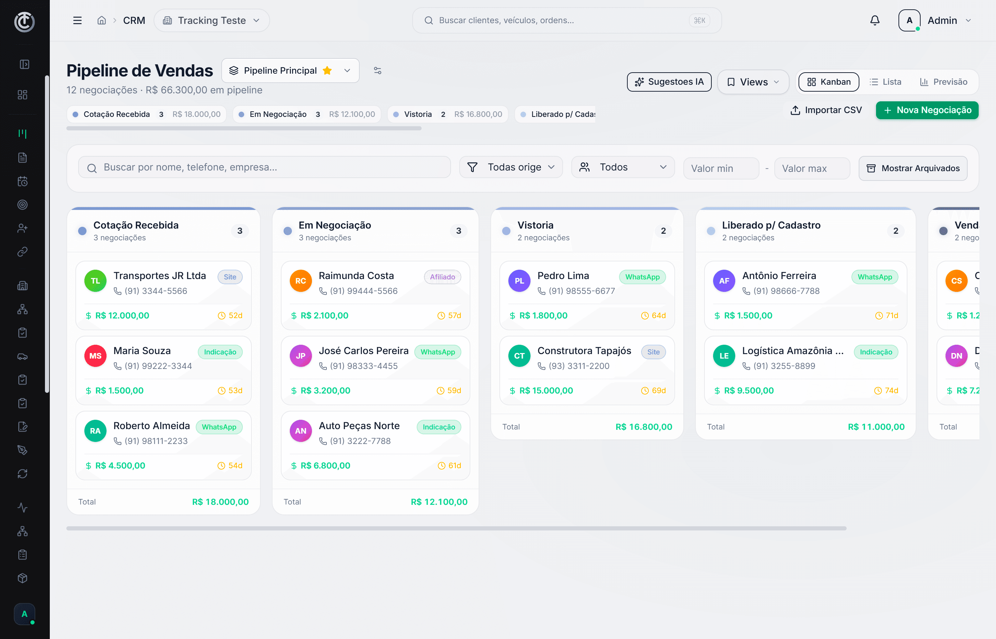The width and height of the screenshot is (996, 639).
Task: Click the 'R$ 16.800,00' Vistoria total
Action: coord(644,427)
